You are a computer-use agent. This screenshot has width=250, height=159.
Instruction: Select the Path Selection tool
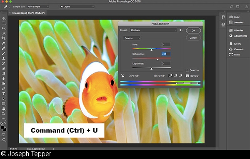click(x=3, y=99)
